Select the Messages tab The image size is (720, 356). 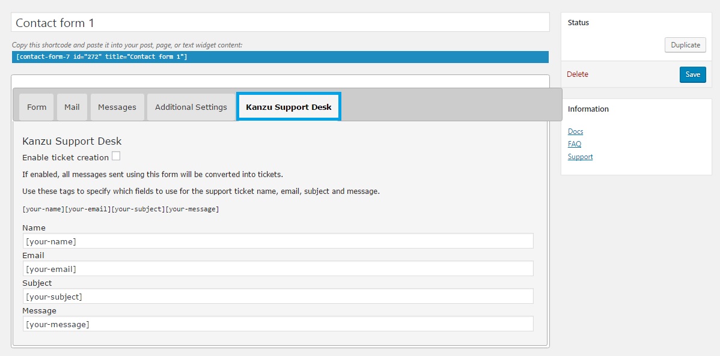[117, 107]
